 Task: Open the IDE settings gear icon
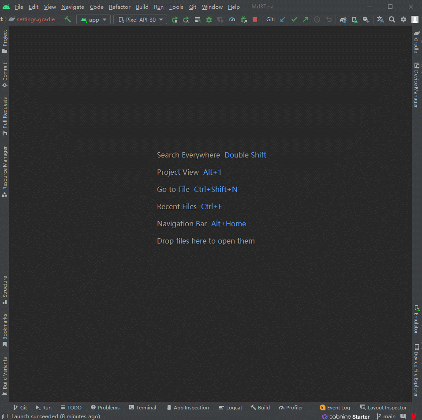[x=403, y=19]
